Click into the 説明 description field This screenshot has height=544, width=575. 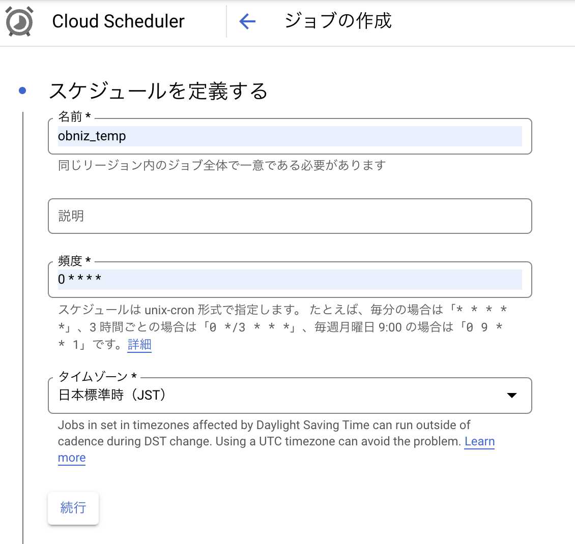289,216
